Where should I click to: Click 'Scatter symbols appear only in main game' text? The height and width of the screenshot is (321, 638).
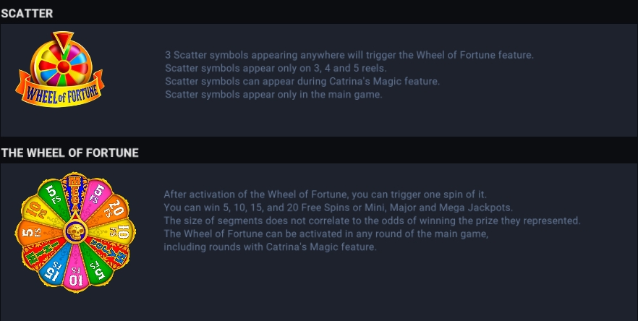pyautogui.click(x=273, y=95)
